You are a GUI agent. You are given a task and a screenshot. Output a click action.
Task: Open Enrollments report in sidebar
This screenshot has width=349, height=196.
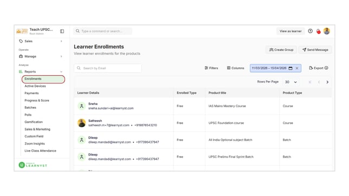coord(43,79)
